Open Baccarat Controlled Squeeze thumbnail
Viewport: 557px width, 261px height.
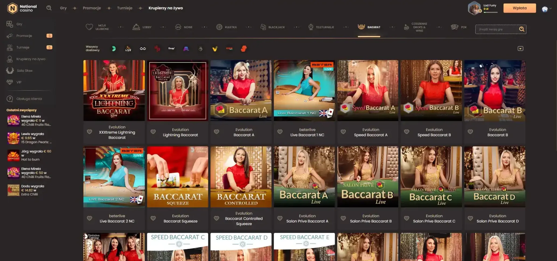click(241, 177)
